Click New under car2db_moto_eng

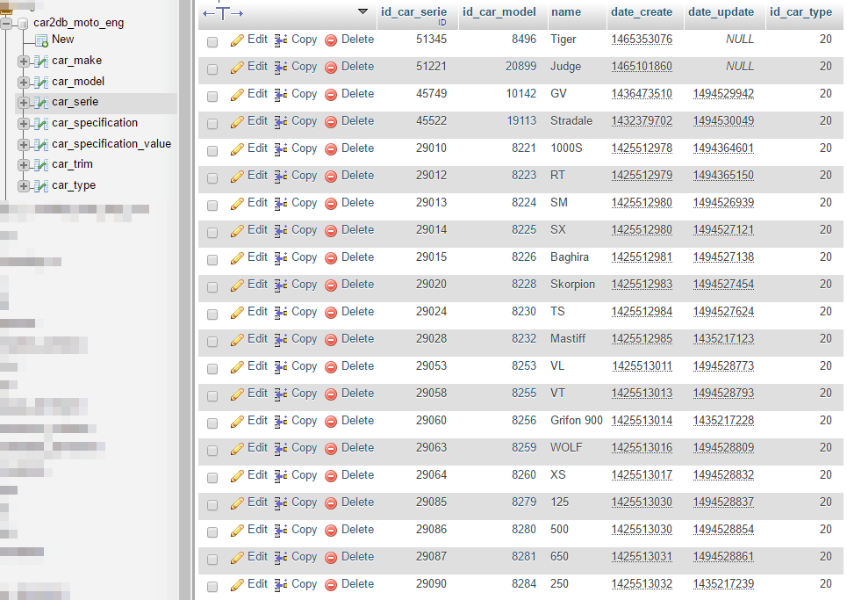coord(62,40)
